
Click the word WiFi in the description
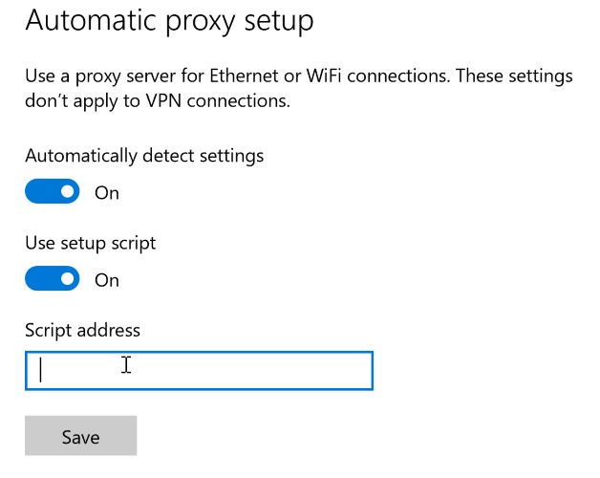point(324,76)
